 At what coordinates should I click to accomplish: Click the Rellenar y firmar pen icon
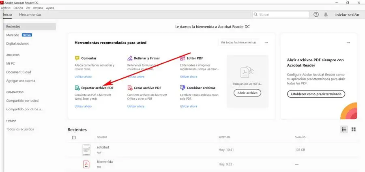(x=130, y=58)
